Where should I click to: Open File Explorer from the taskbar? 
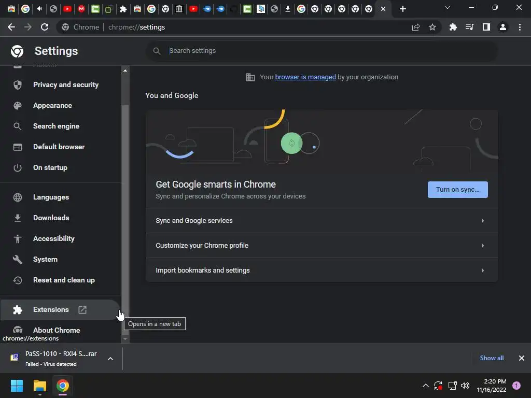[39, 386]
